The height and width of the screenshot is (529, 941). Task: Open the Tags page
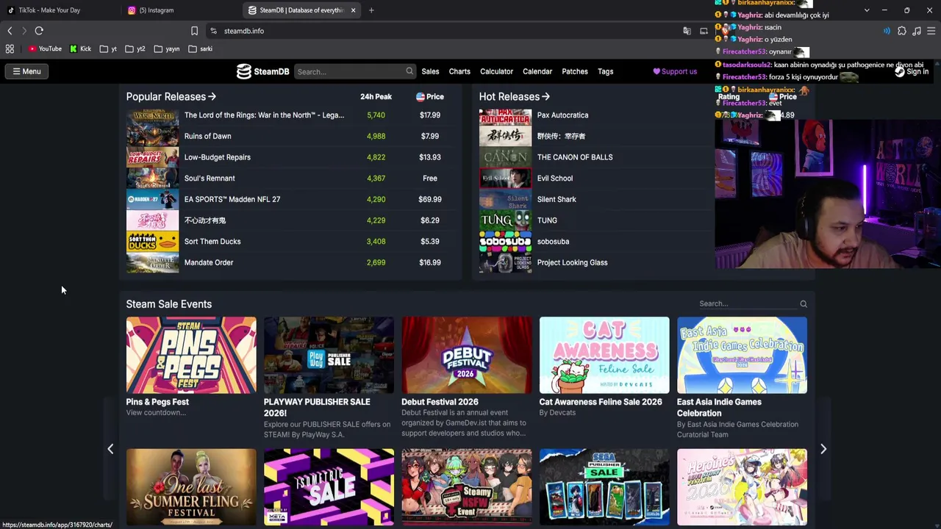[606, 71]
